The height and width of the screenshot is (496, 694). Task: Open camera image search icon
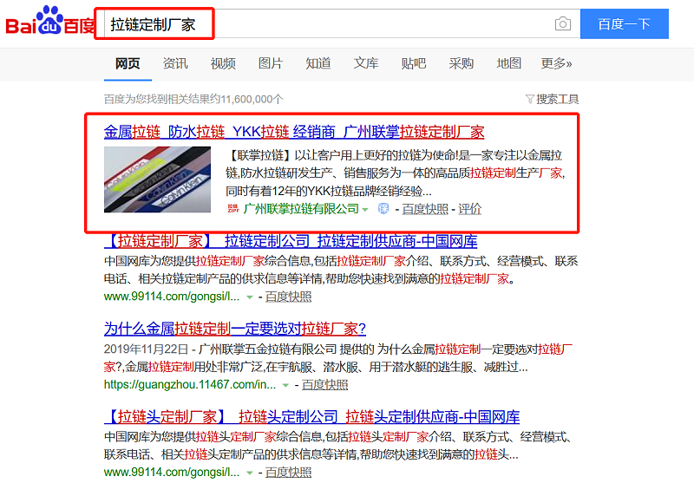pos(563,24)
